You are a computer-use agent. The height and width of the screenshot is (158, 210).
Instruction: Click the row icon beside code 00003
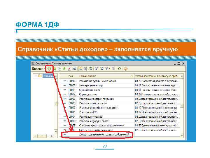[x=65, y=99]
